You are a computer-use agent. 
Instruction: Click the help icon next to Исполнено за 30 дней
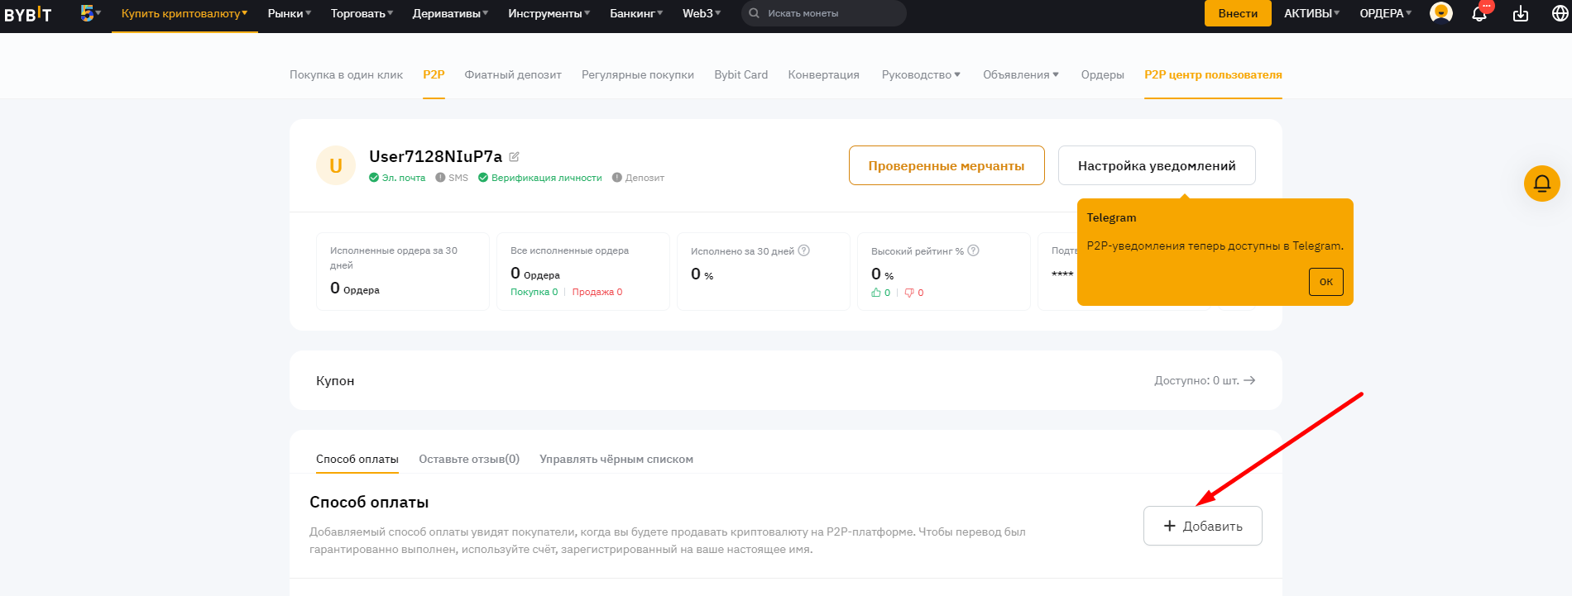pyautogui.click(x=803, y=250)
